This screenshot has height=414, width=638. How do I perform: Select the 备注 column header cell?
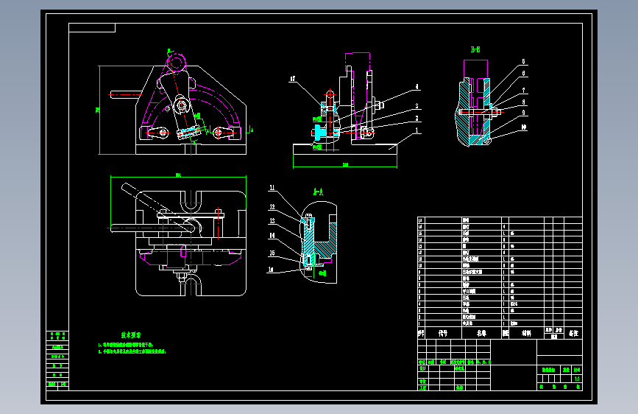tap(573, 333)
